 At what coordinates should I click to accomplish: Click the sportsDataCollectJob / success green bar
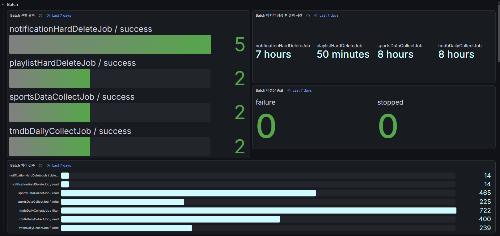(x=49, y=112)
